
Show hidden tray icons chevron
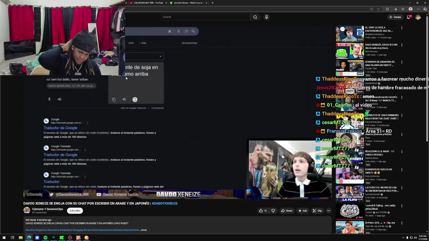click(403, 238)
